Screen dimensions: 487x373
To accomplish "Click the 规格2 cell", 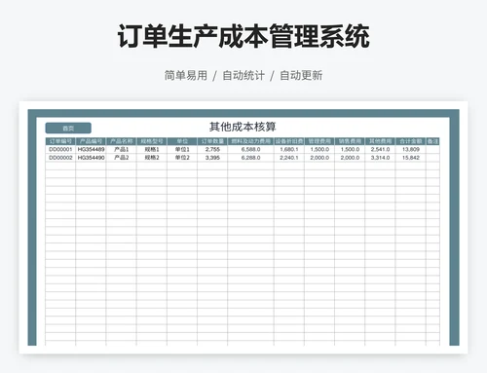I will point(152,158).
